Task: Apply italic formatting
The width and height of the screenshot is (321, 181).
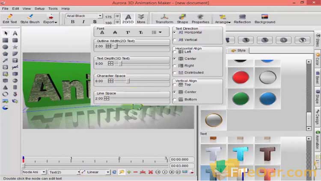Action: pos(83,22)
